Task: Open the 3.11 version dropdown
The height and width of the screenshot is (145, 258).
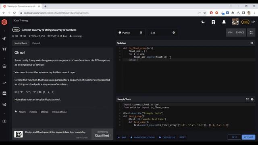Action: click(x=162, y=33)
